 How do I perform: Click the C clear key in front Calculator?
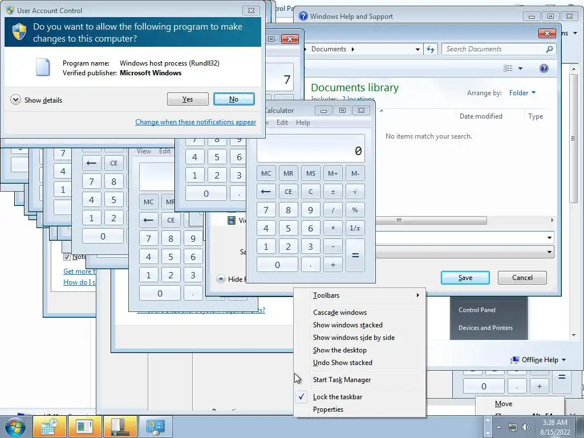click(x=311, y=192)
